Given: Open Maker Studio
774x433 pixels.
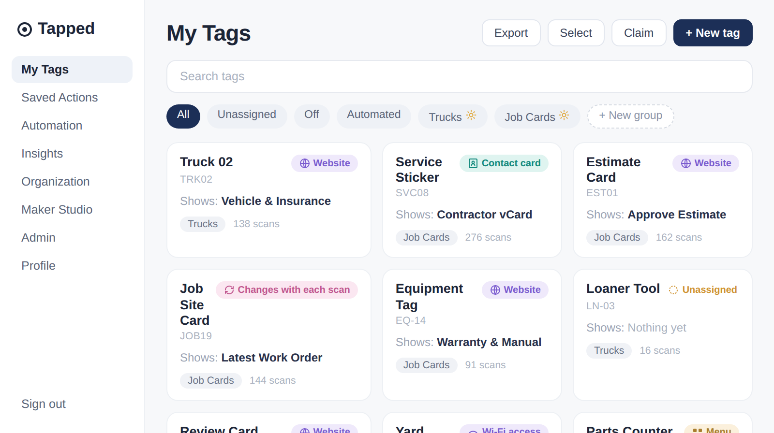Looking at the screenshot, I should point(72,210).
